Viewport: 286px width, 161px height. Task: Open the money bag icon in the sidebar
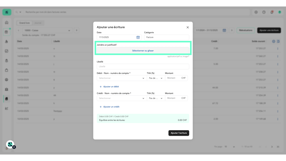click(x=7, y=61)
